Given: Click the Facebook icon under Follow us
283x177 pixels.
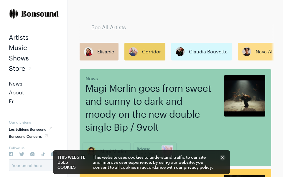Looking at the screenshot, I should coord(11,154).
